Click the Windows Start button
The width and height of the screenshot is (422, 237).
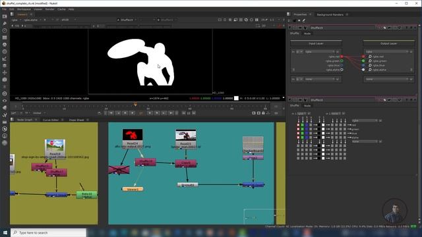(x=5, y=232)
